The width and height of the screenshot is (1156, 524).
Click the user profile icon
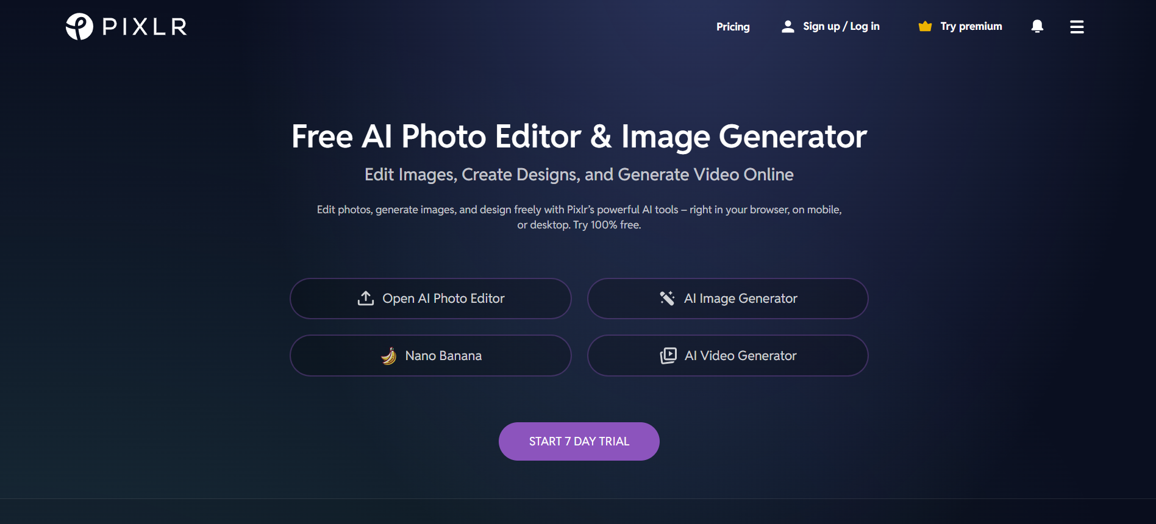point(788,26)
